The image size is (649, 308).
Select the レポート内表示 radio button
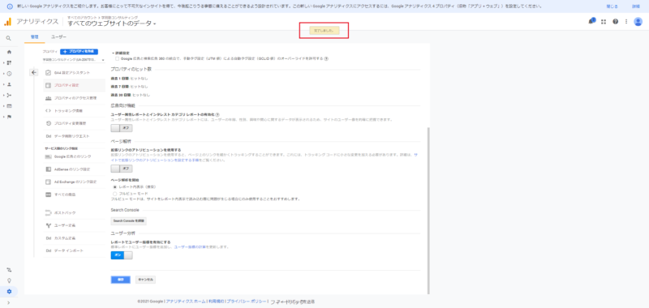(x=114, y=187)
